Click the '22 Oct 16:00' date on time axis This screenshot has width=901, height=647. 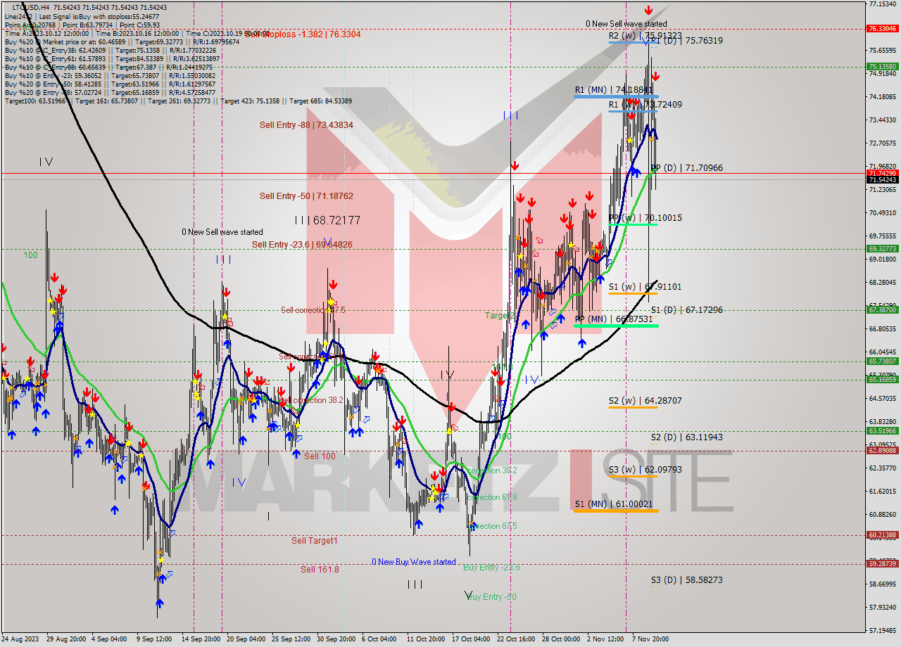click(x=516, y=639)
